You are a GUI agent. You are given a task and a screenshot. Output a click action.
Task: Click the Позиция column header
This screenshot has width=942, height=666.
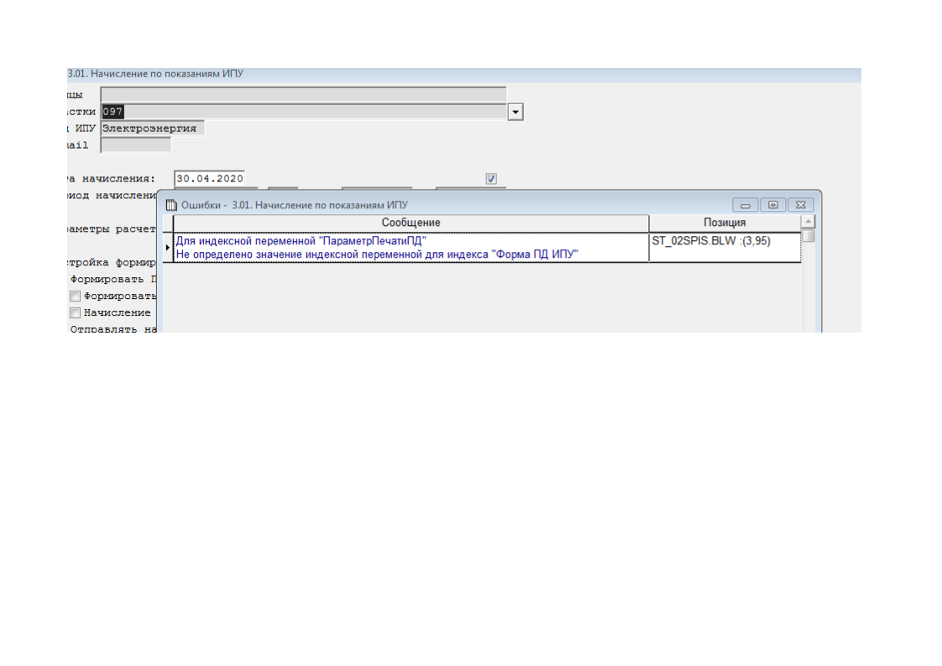point(725,223)
